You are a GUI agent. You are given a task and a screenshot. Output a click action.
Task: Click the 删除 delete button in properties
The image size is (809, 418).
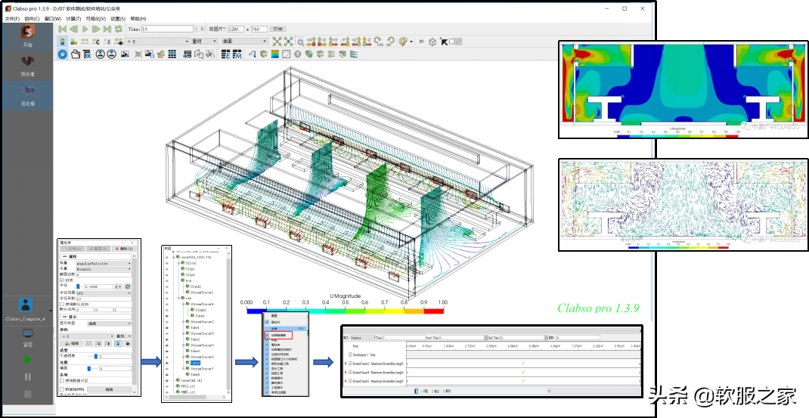pyautogui.click(x=122, y=248)
